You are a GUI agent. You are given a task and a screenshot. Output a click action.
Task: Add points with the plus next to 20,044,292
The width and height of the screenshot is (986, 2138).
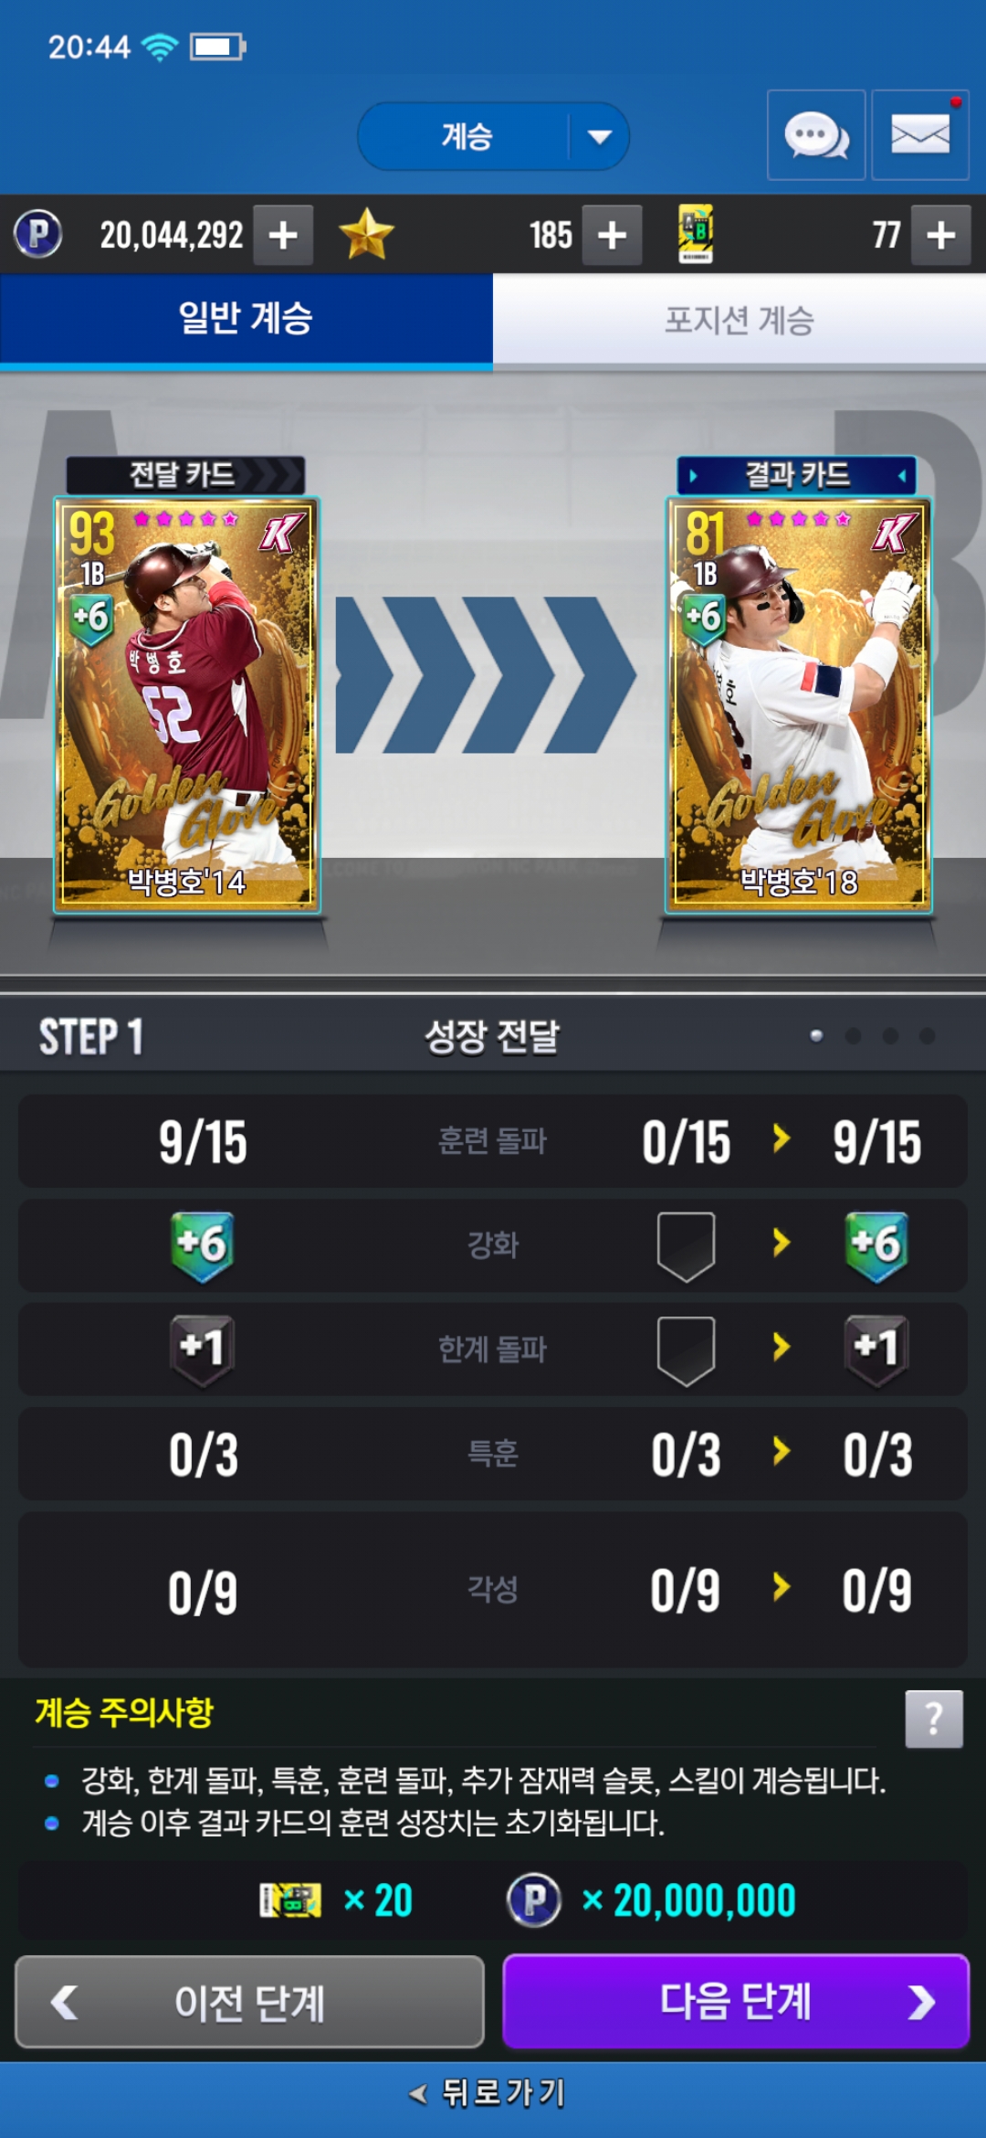click(283, 235)
